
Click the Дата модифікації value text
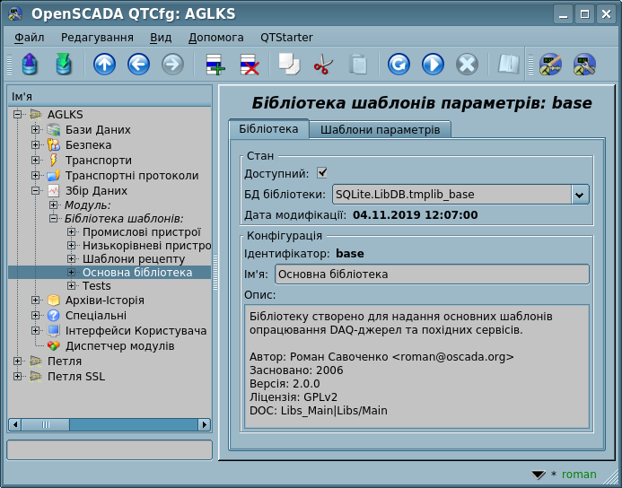416,215
